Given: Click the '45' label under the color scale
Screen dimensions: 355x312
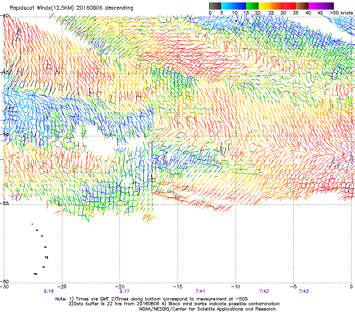Looking at the screenshot, I should [x=320, y=12].
